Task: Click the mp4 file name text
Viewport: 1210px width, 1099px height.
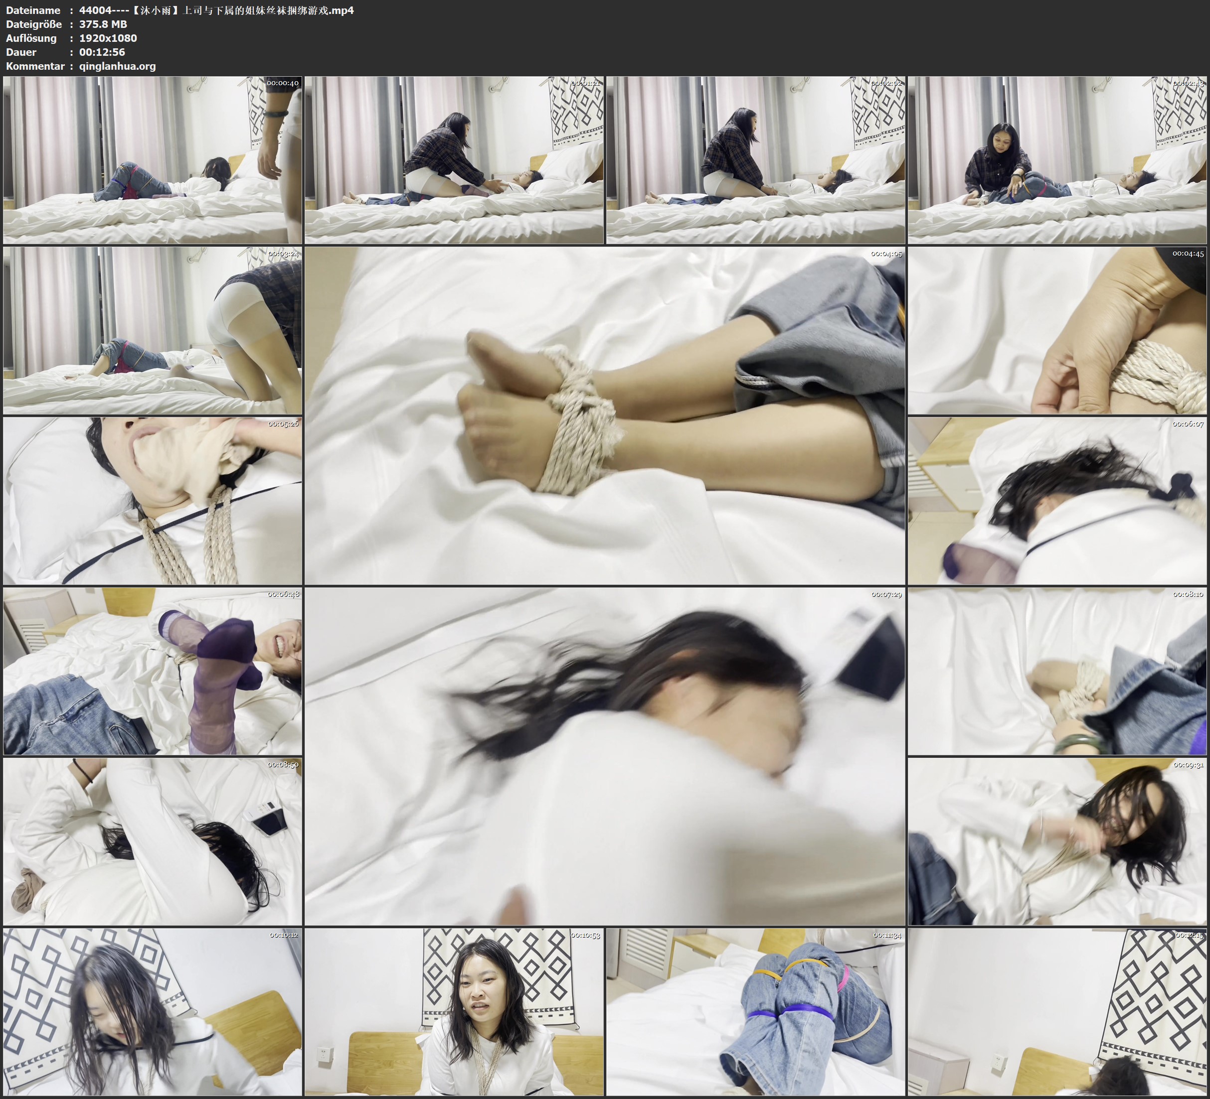Action: 216,10
